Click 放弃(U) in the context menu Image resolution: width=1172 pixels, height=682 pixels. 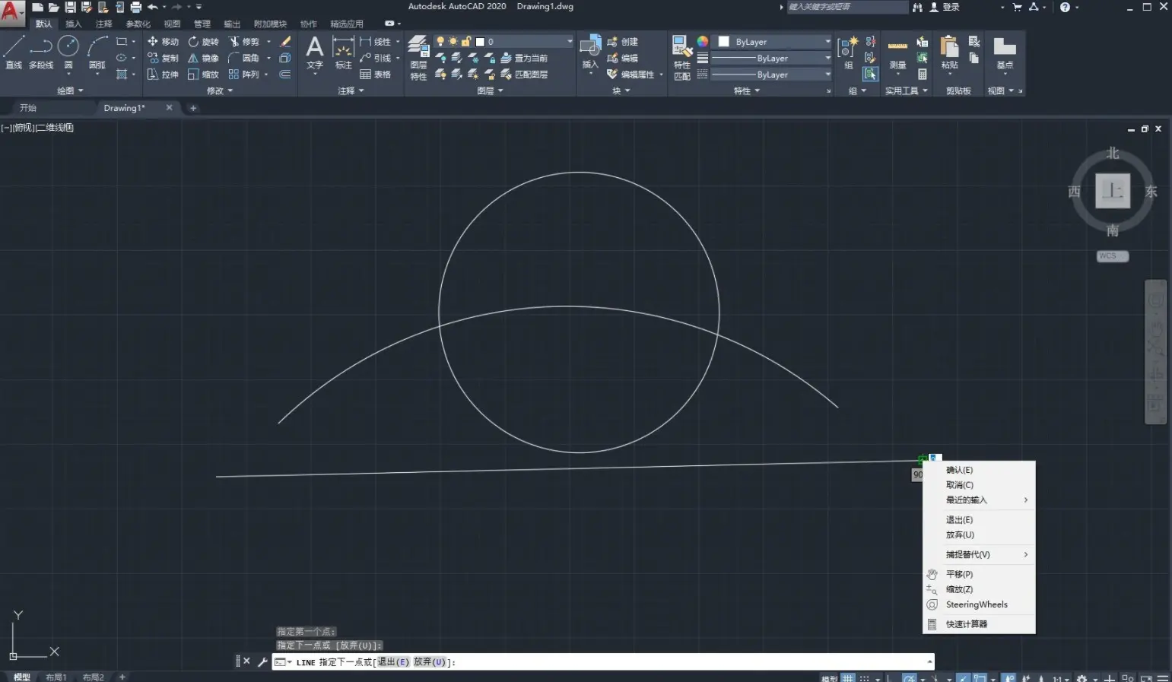click(x=960, y=534)
